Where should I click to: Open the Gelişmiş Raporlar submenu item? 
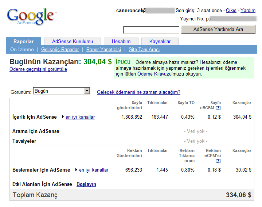click(60, 50)
